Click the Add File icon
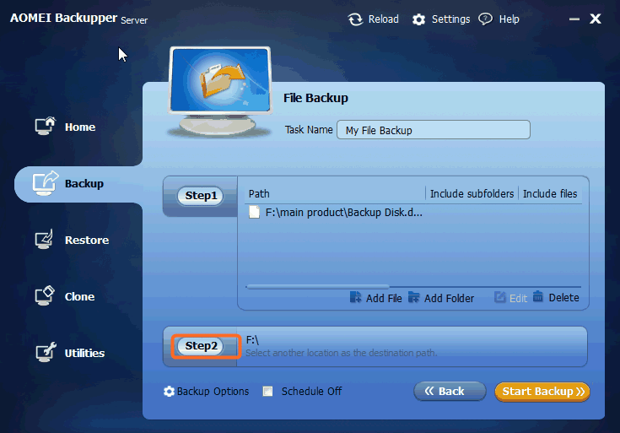 (x=355, y=297)
